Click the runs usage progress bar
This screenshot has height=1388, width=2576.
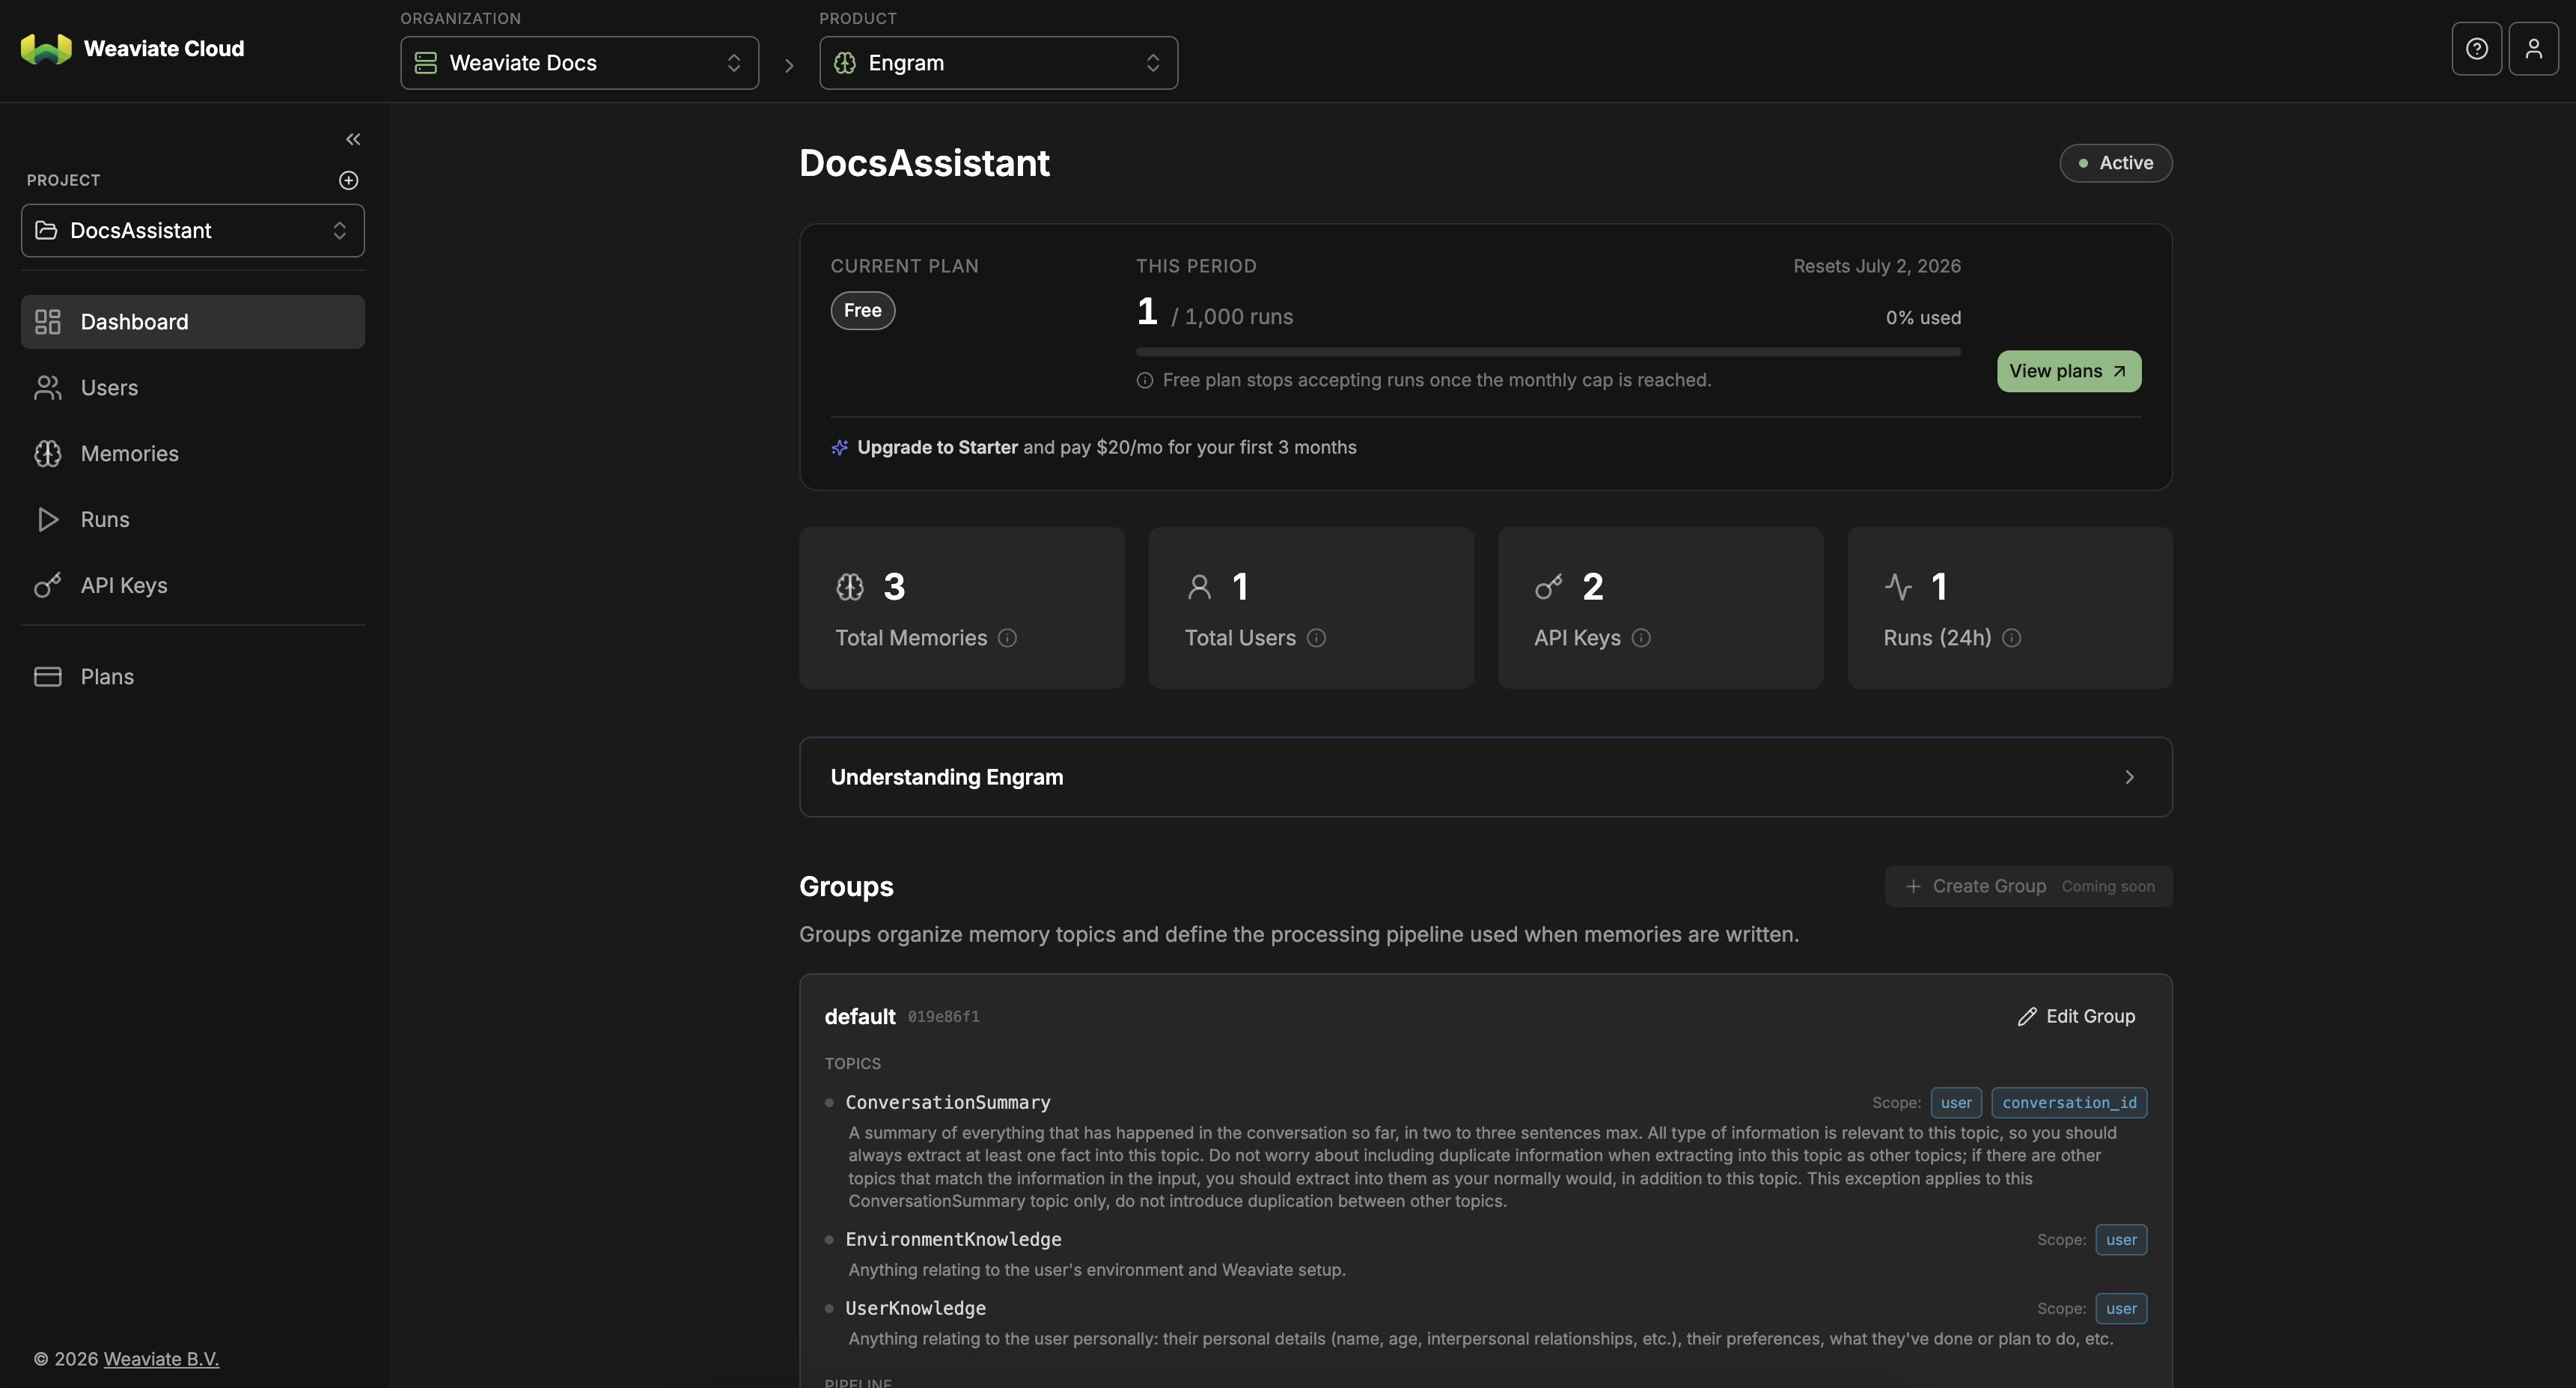point(1548,352)
